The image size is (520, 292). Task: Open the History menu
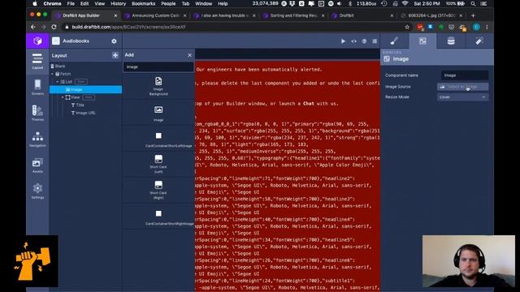[118, 3]
